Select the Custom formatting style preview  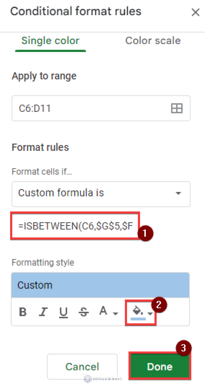[x=100, y=285]
